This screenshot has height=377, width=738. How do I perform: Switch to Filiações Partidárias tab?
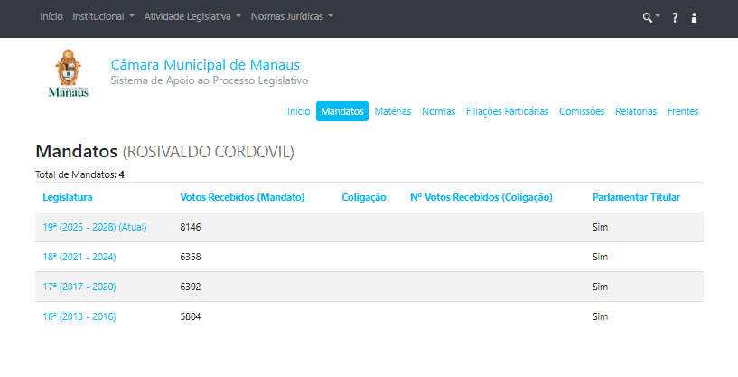point(507,111)
